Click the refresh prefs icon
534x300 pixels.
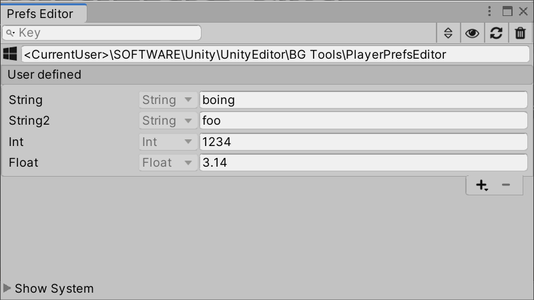click(496, 33)
